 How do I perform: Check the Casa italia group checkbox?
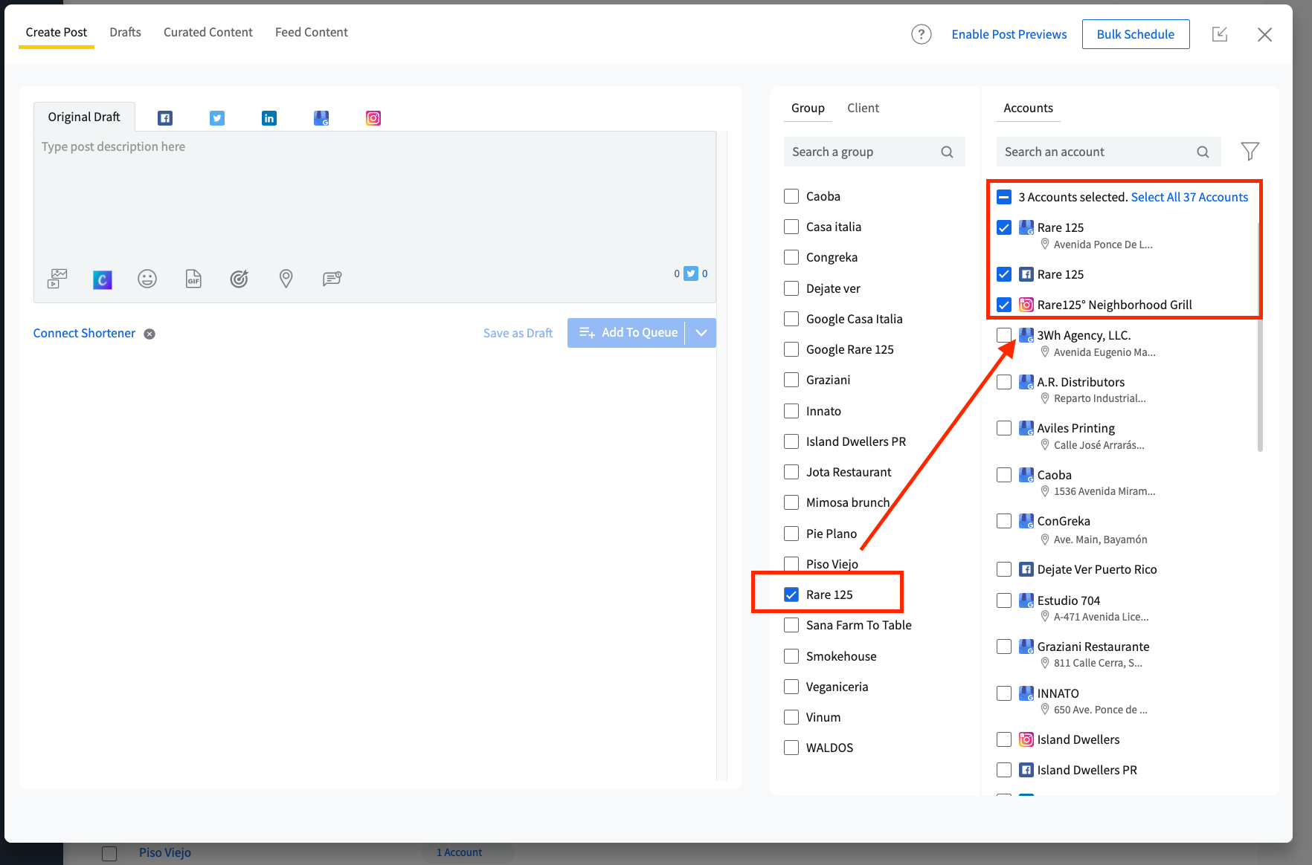coord(791,227)
